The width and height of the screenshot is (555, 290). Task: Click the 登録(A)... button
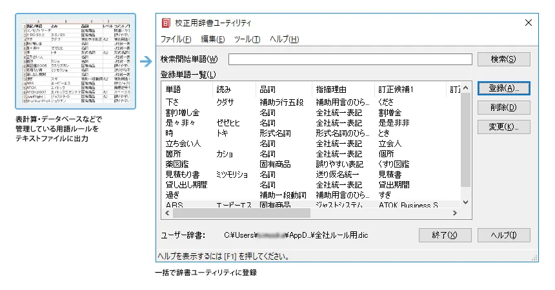point(503,88)
